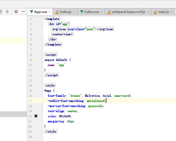176x141 pixels.
Task: Close the index.vue tab
Action: [102, 12]
